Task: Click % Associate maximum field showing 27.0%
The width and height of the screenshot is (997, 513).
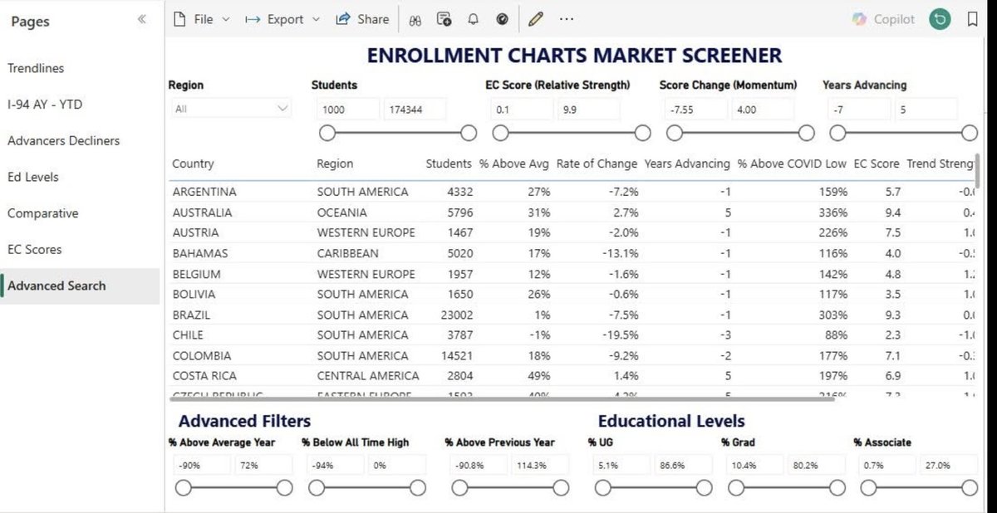Action: click(x=949, y=466)
